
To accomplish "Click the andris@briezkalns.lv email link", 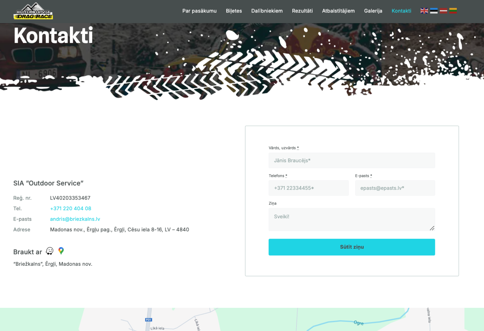I will pos(75,219).
